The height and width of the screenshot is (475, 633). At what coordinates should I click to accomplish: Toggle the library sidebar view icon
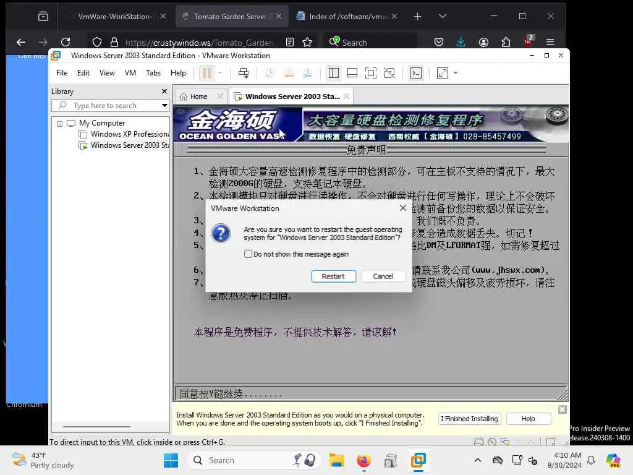[334, 73]
